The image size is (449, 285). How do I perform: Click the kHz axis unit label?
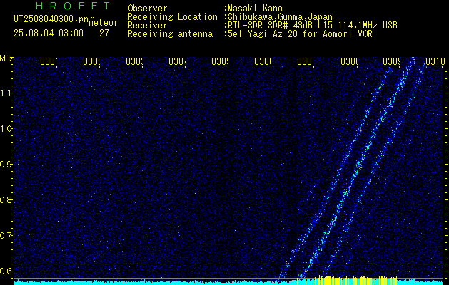(x=6, y=58)
